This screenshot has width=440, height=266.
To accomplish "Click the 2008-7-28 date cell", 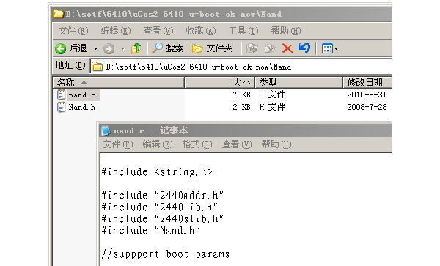I will click(x=367, y=107).
